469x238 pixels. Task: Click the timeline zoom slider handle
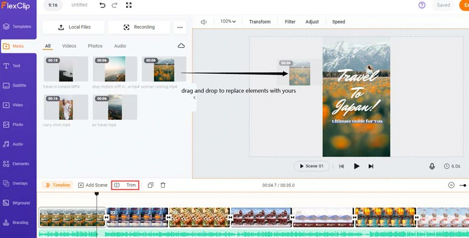[x=464, y=185]
